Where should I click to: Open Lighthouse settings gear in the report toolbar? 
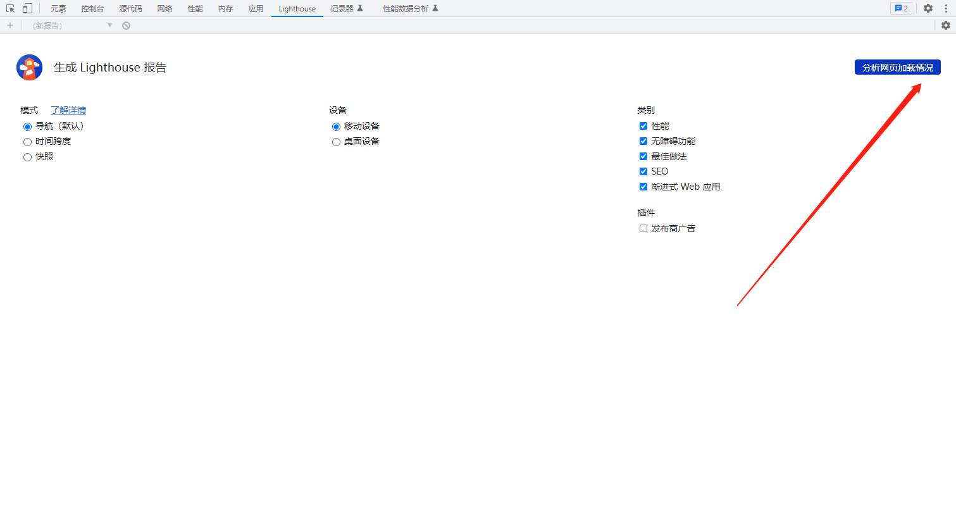pyautogui.click(x=945, y=25)
